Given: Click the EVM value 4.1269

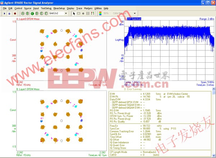Looking at the screenshot, I should 147,94.
